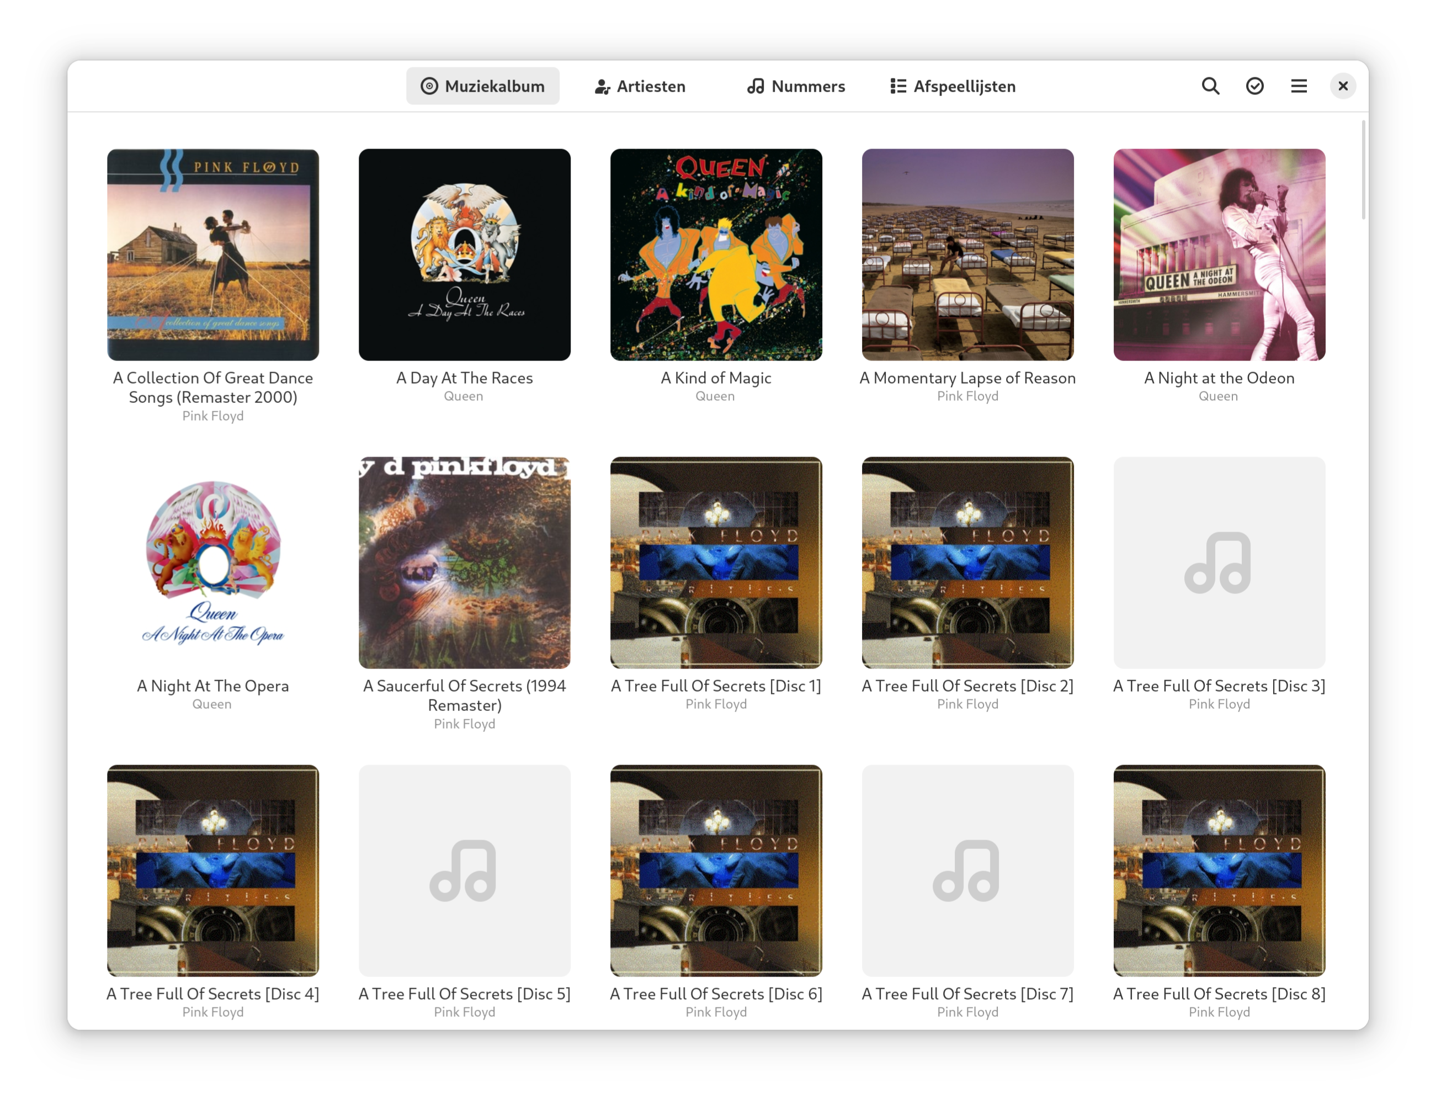Screen dimensions: 1436x1104
Task: Click 'A Tree Full Of Secrets [Disc 7]' title
Action: click(967, 994)
